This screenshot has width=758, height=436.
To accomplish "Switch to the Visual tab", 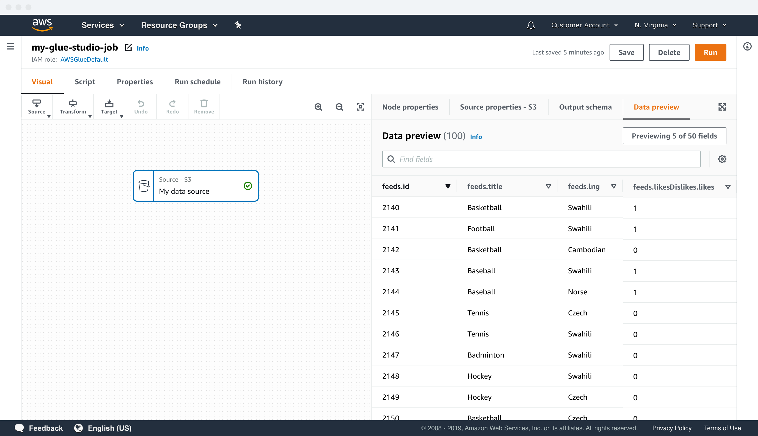I will pos(42,82).
